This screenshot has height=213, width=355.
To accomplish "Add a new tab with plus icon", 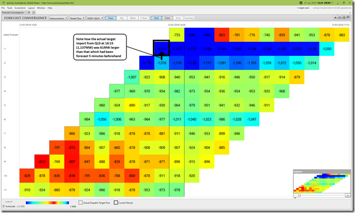I will (x=34, y=12).
